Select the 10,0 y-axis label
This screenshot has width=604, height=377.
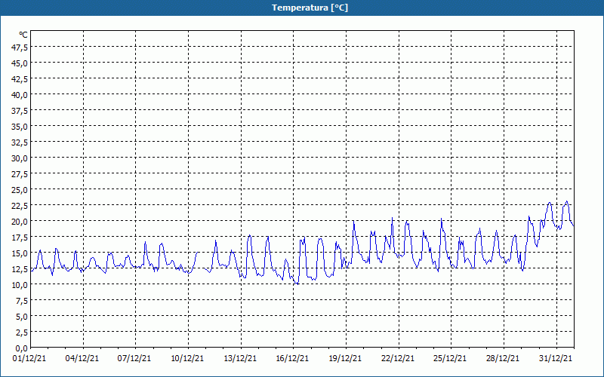click(x=20, y=285)
